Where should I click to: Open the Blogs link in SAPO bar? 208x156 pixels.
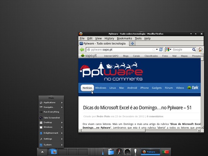[125, 56]
